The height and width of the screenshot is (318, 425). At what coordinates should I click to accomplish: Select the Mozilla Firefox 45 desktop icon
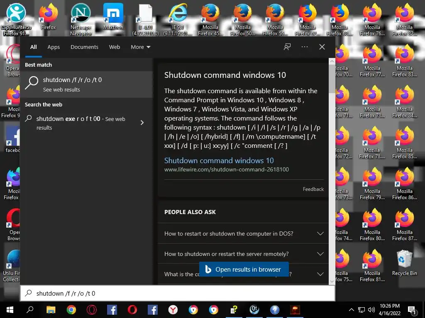[210, 20]
